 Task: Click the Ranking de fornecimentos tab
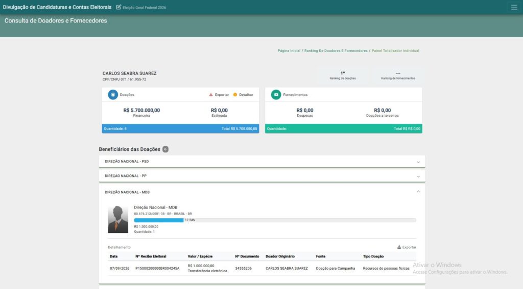click(x=398, y=75)
